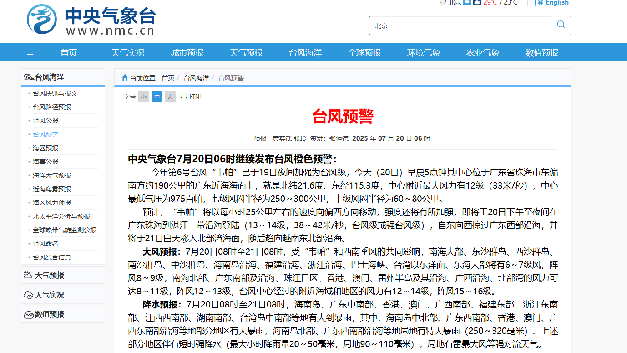This screenshot has width=627, height=353.
Task: Open 海洋天气预报 in the sidebar
Action: (x=52, y=175)
